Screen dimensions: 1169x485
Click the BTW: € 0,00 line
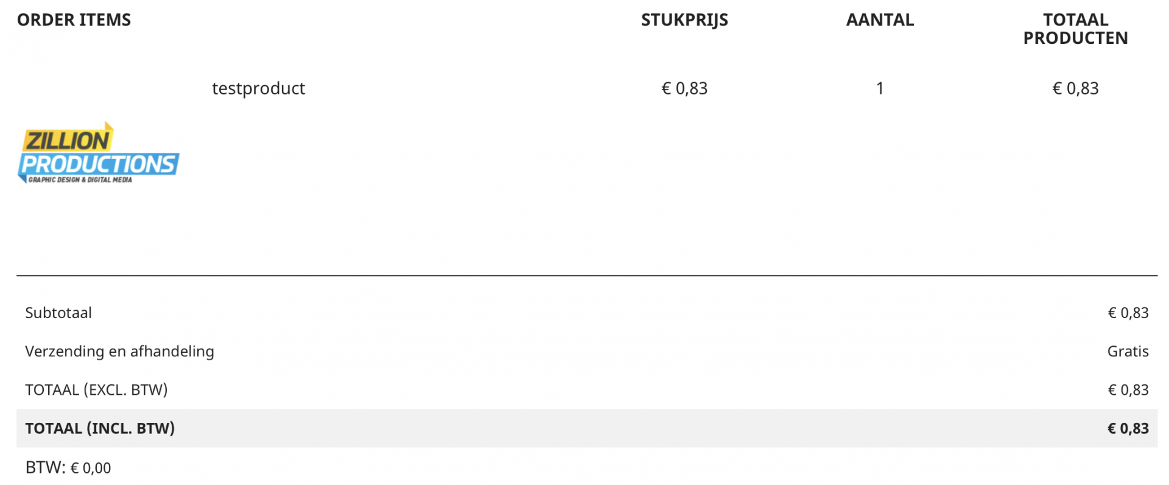point(68,468)
